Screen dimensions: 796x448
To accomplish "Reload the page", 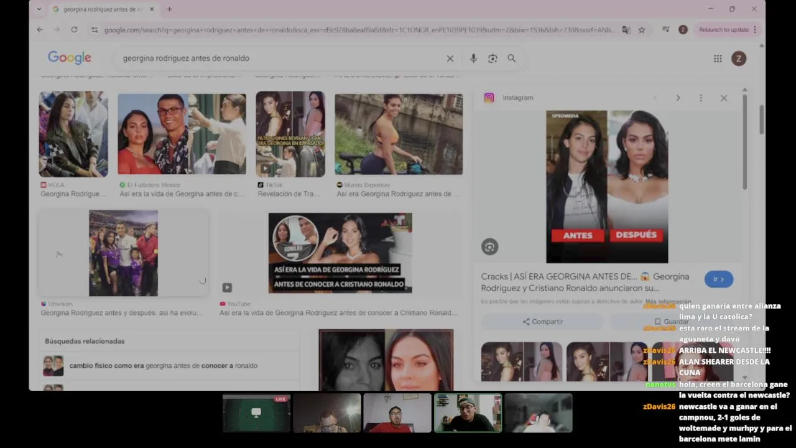I will 74,29.
